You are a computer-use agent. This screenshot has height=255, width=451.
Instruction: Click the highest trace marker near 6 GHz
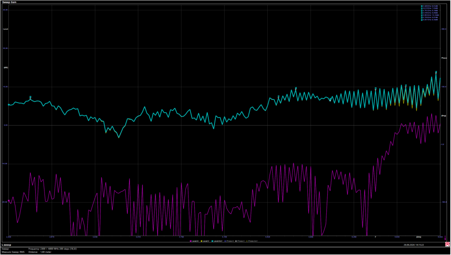point(436,72)
